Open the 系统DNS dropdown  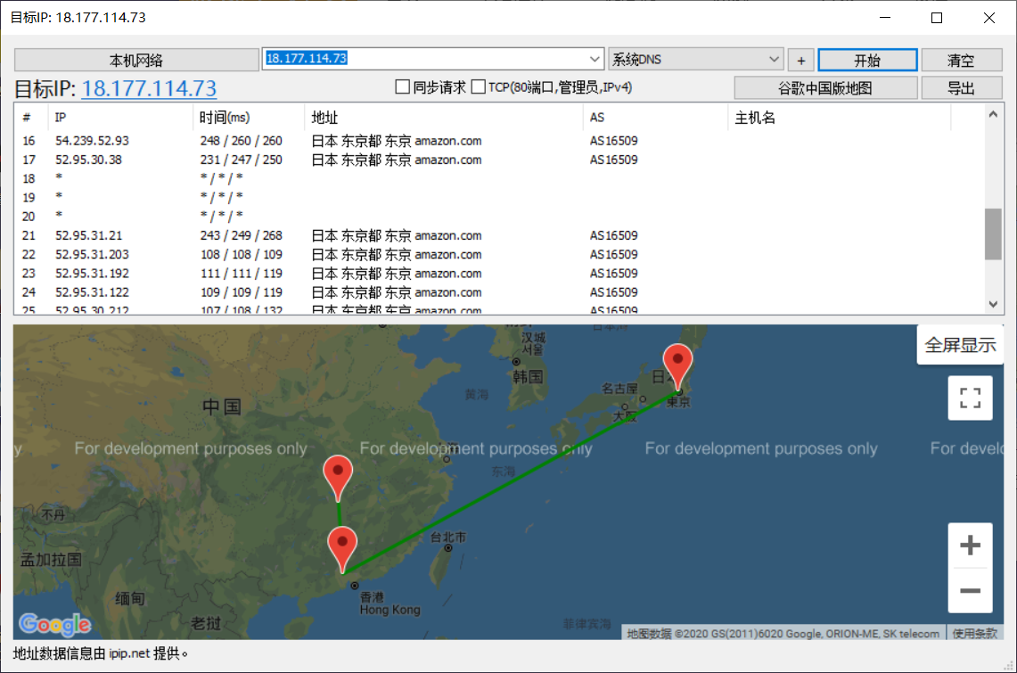click(774, 60)
